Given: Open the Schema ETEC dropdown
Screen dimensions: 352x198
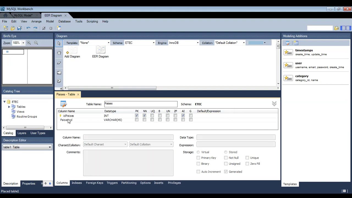Looking at the screenshot, I should [x=153, y=43].
